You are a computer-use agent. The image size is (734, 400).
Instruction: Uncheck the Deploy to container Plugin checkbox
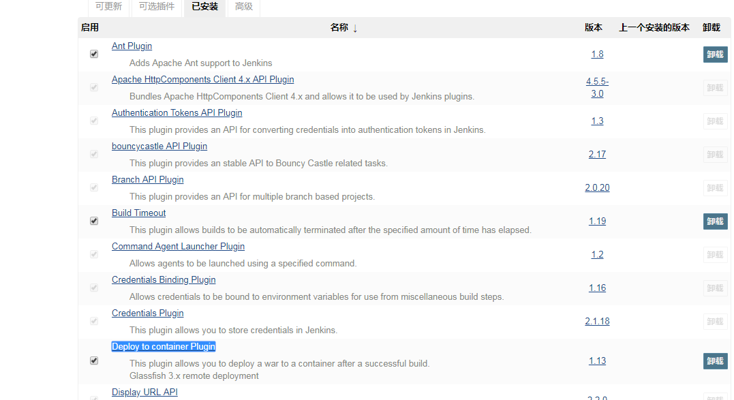[93, 360]
